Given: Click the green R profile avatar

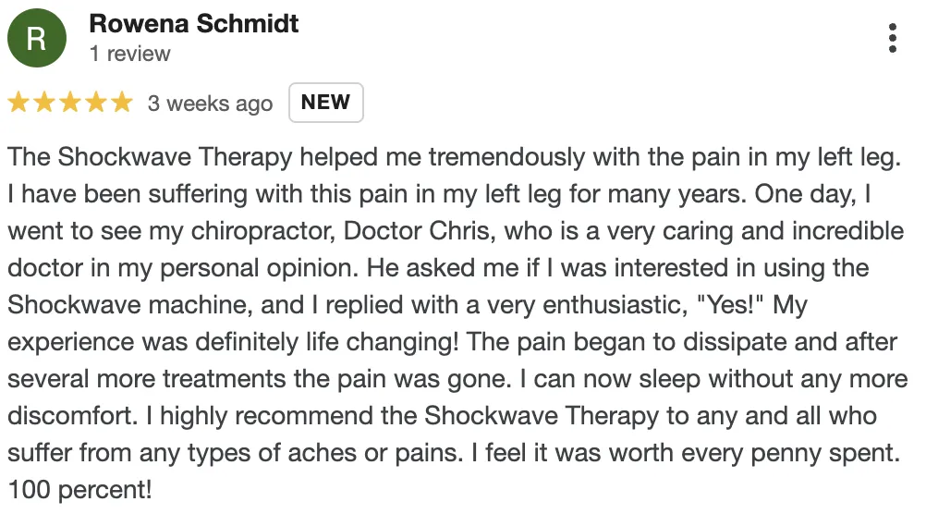Looking at the screenshot, I should coord(37,39).
